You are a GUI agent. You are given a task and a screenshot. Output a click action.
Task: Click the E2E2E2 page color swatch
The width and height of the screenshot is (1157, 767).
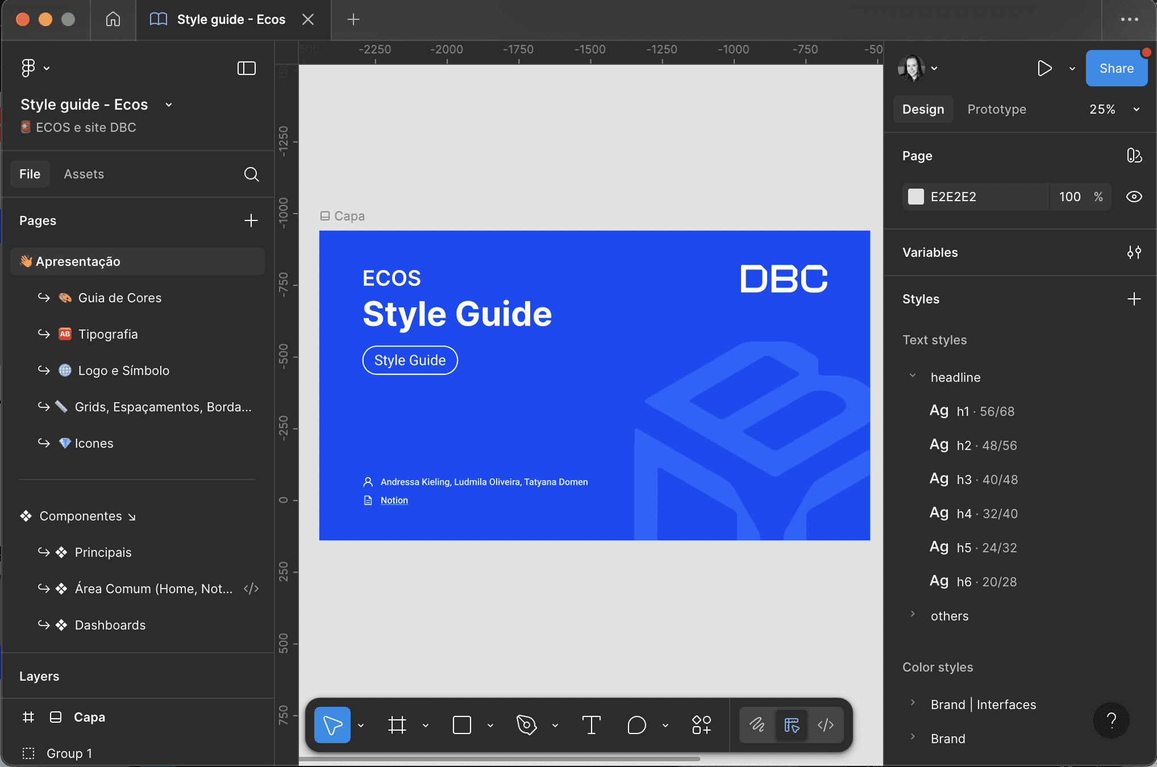click(916, 197)
